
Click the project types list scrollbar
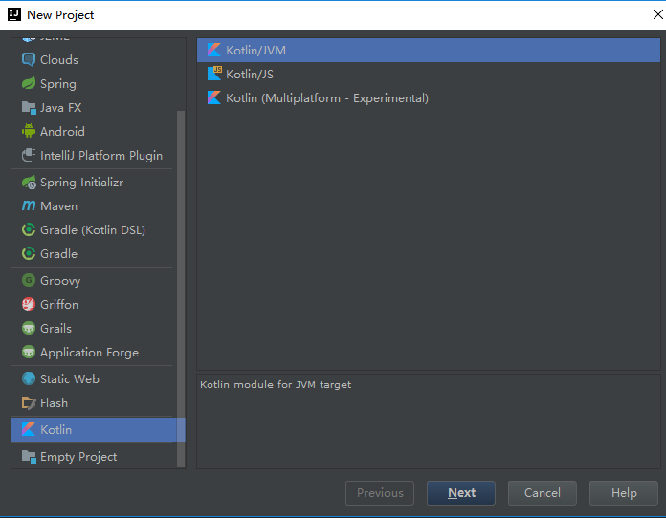181,289
